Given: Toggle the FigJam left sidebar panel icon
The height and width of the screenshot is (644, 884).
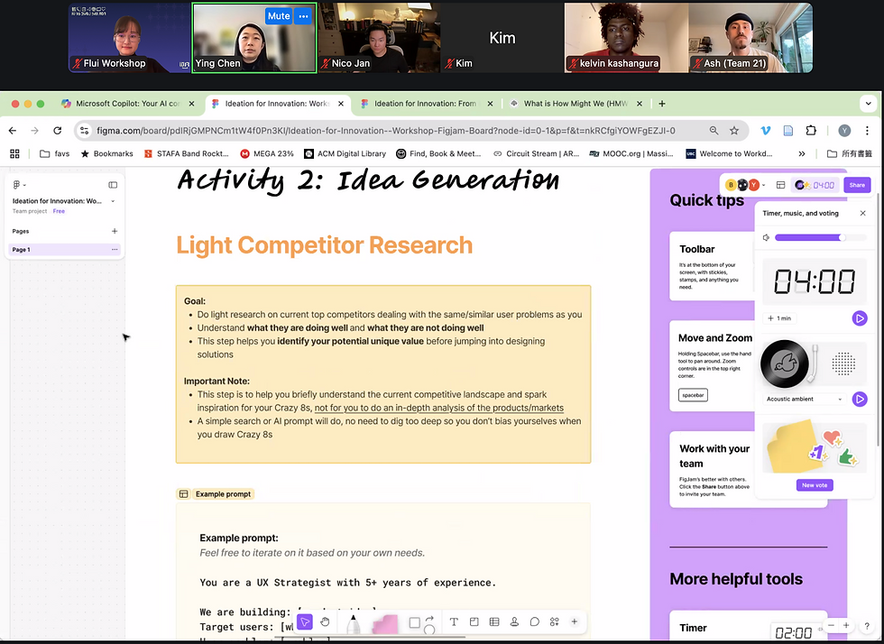Looking at the screenshot, I should pyautogui.click(x=113, y=185).
